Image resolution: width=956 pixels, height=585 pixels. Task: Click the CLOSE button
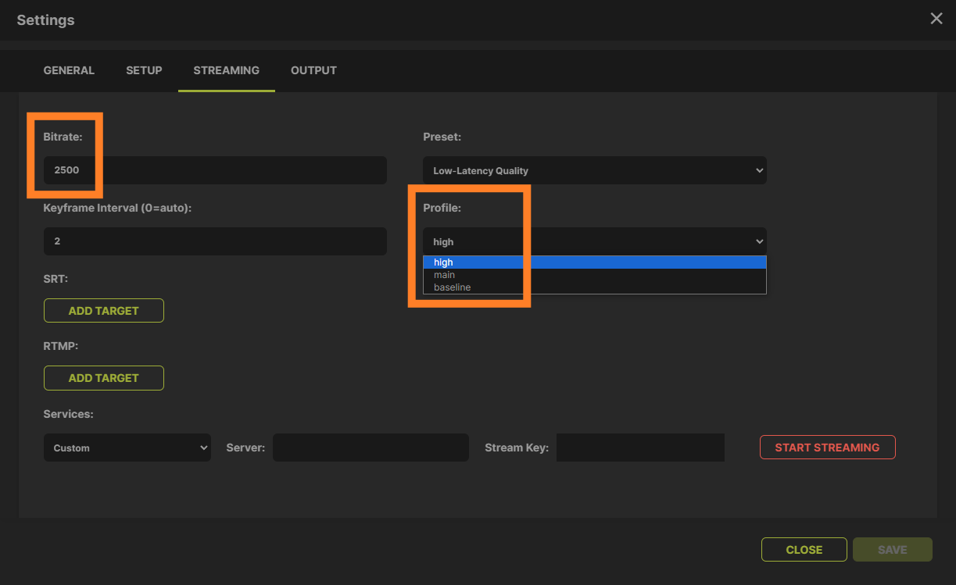(x=804, y=550)
